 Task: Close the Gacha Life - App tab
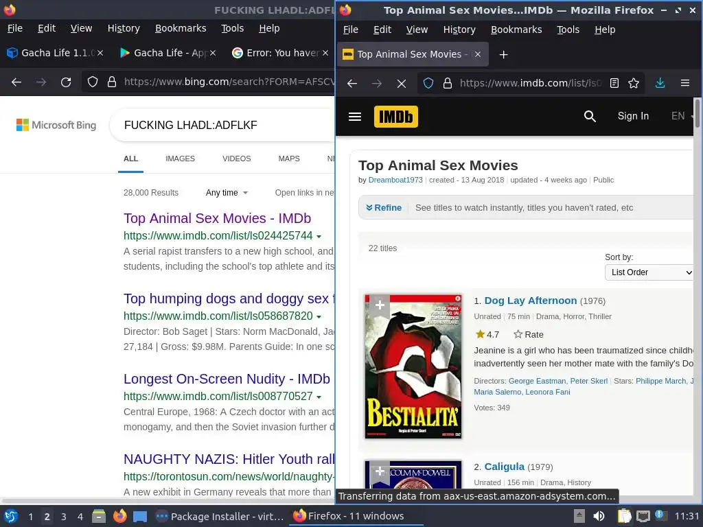tap(213, 53)
